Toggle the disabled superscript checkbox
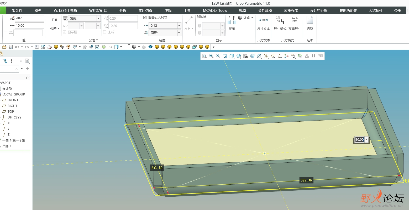The height and width of the screenshot is (210, 409). pos(105,32)
